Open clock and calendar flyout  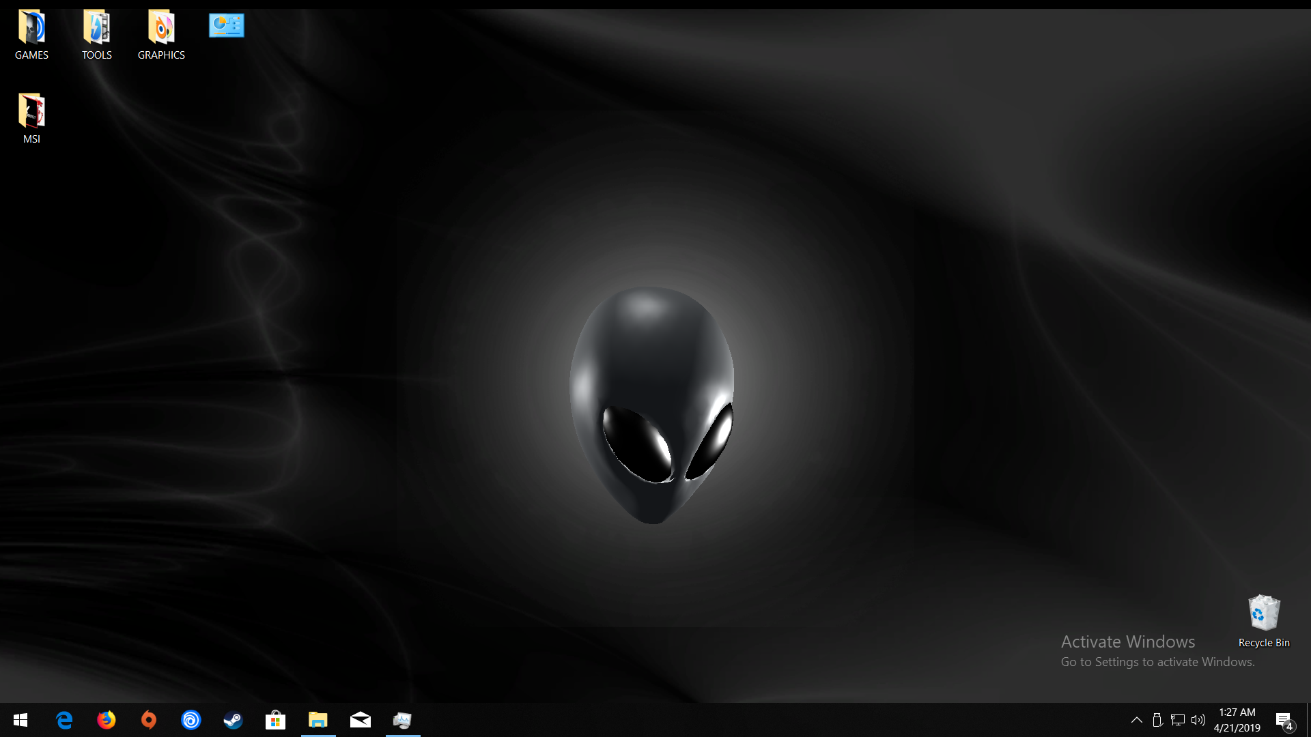1237,720
